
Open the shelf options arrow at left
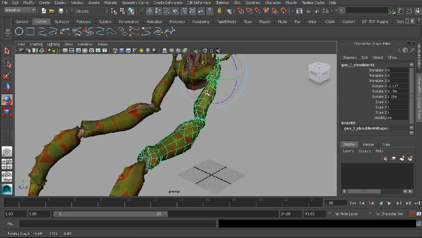click(8, 35)
